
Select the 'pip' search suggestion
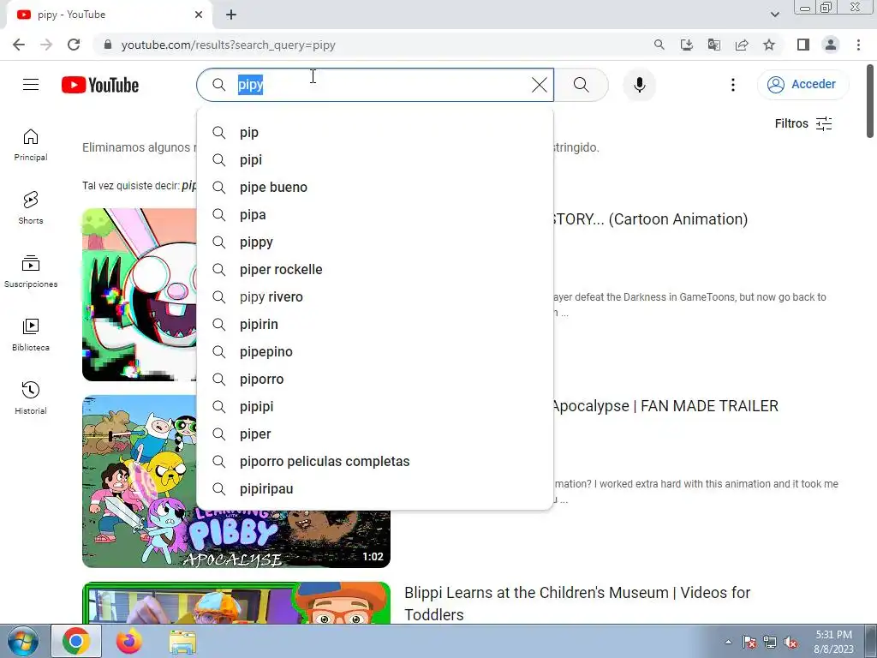coord(375,133)
